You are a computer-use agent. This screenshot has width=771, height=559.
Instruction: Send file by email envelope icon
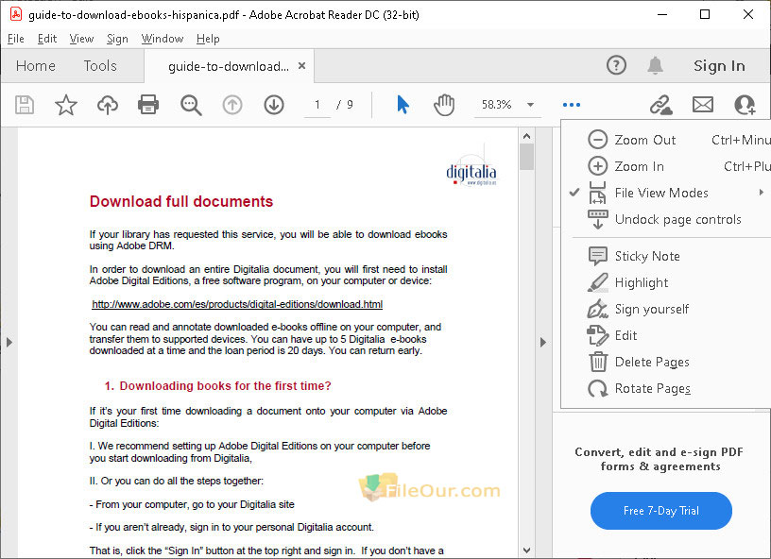click(702, 105)
